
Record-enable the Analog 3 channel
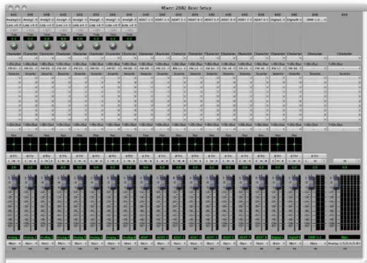[52, 161]
